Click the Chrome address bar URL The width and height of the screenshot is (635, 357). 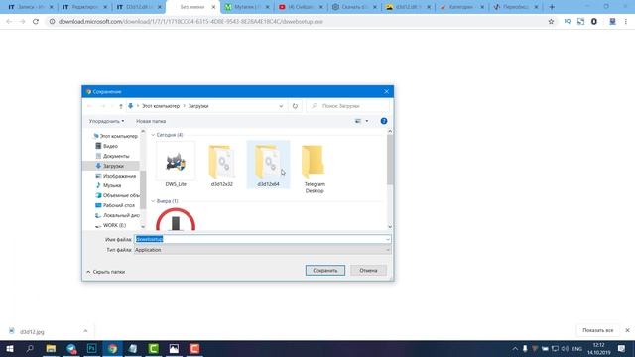[190, 22]
